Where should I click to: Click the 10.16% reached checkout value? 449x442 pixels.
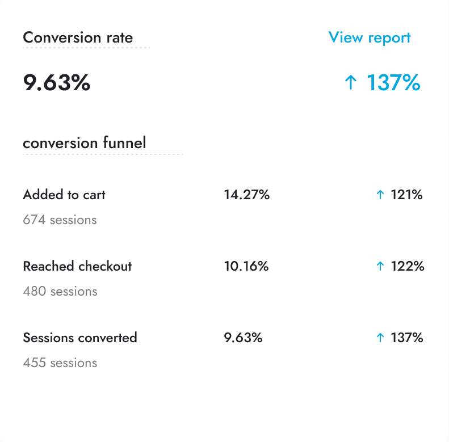(246, 267)
